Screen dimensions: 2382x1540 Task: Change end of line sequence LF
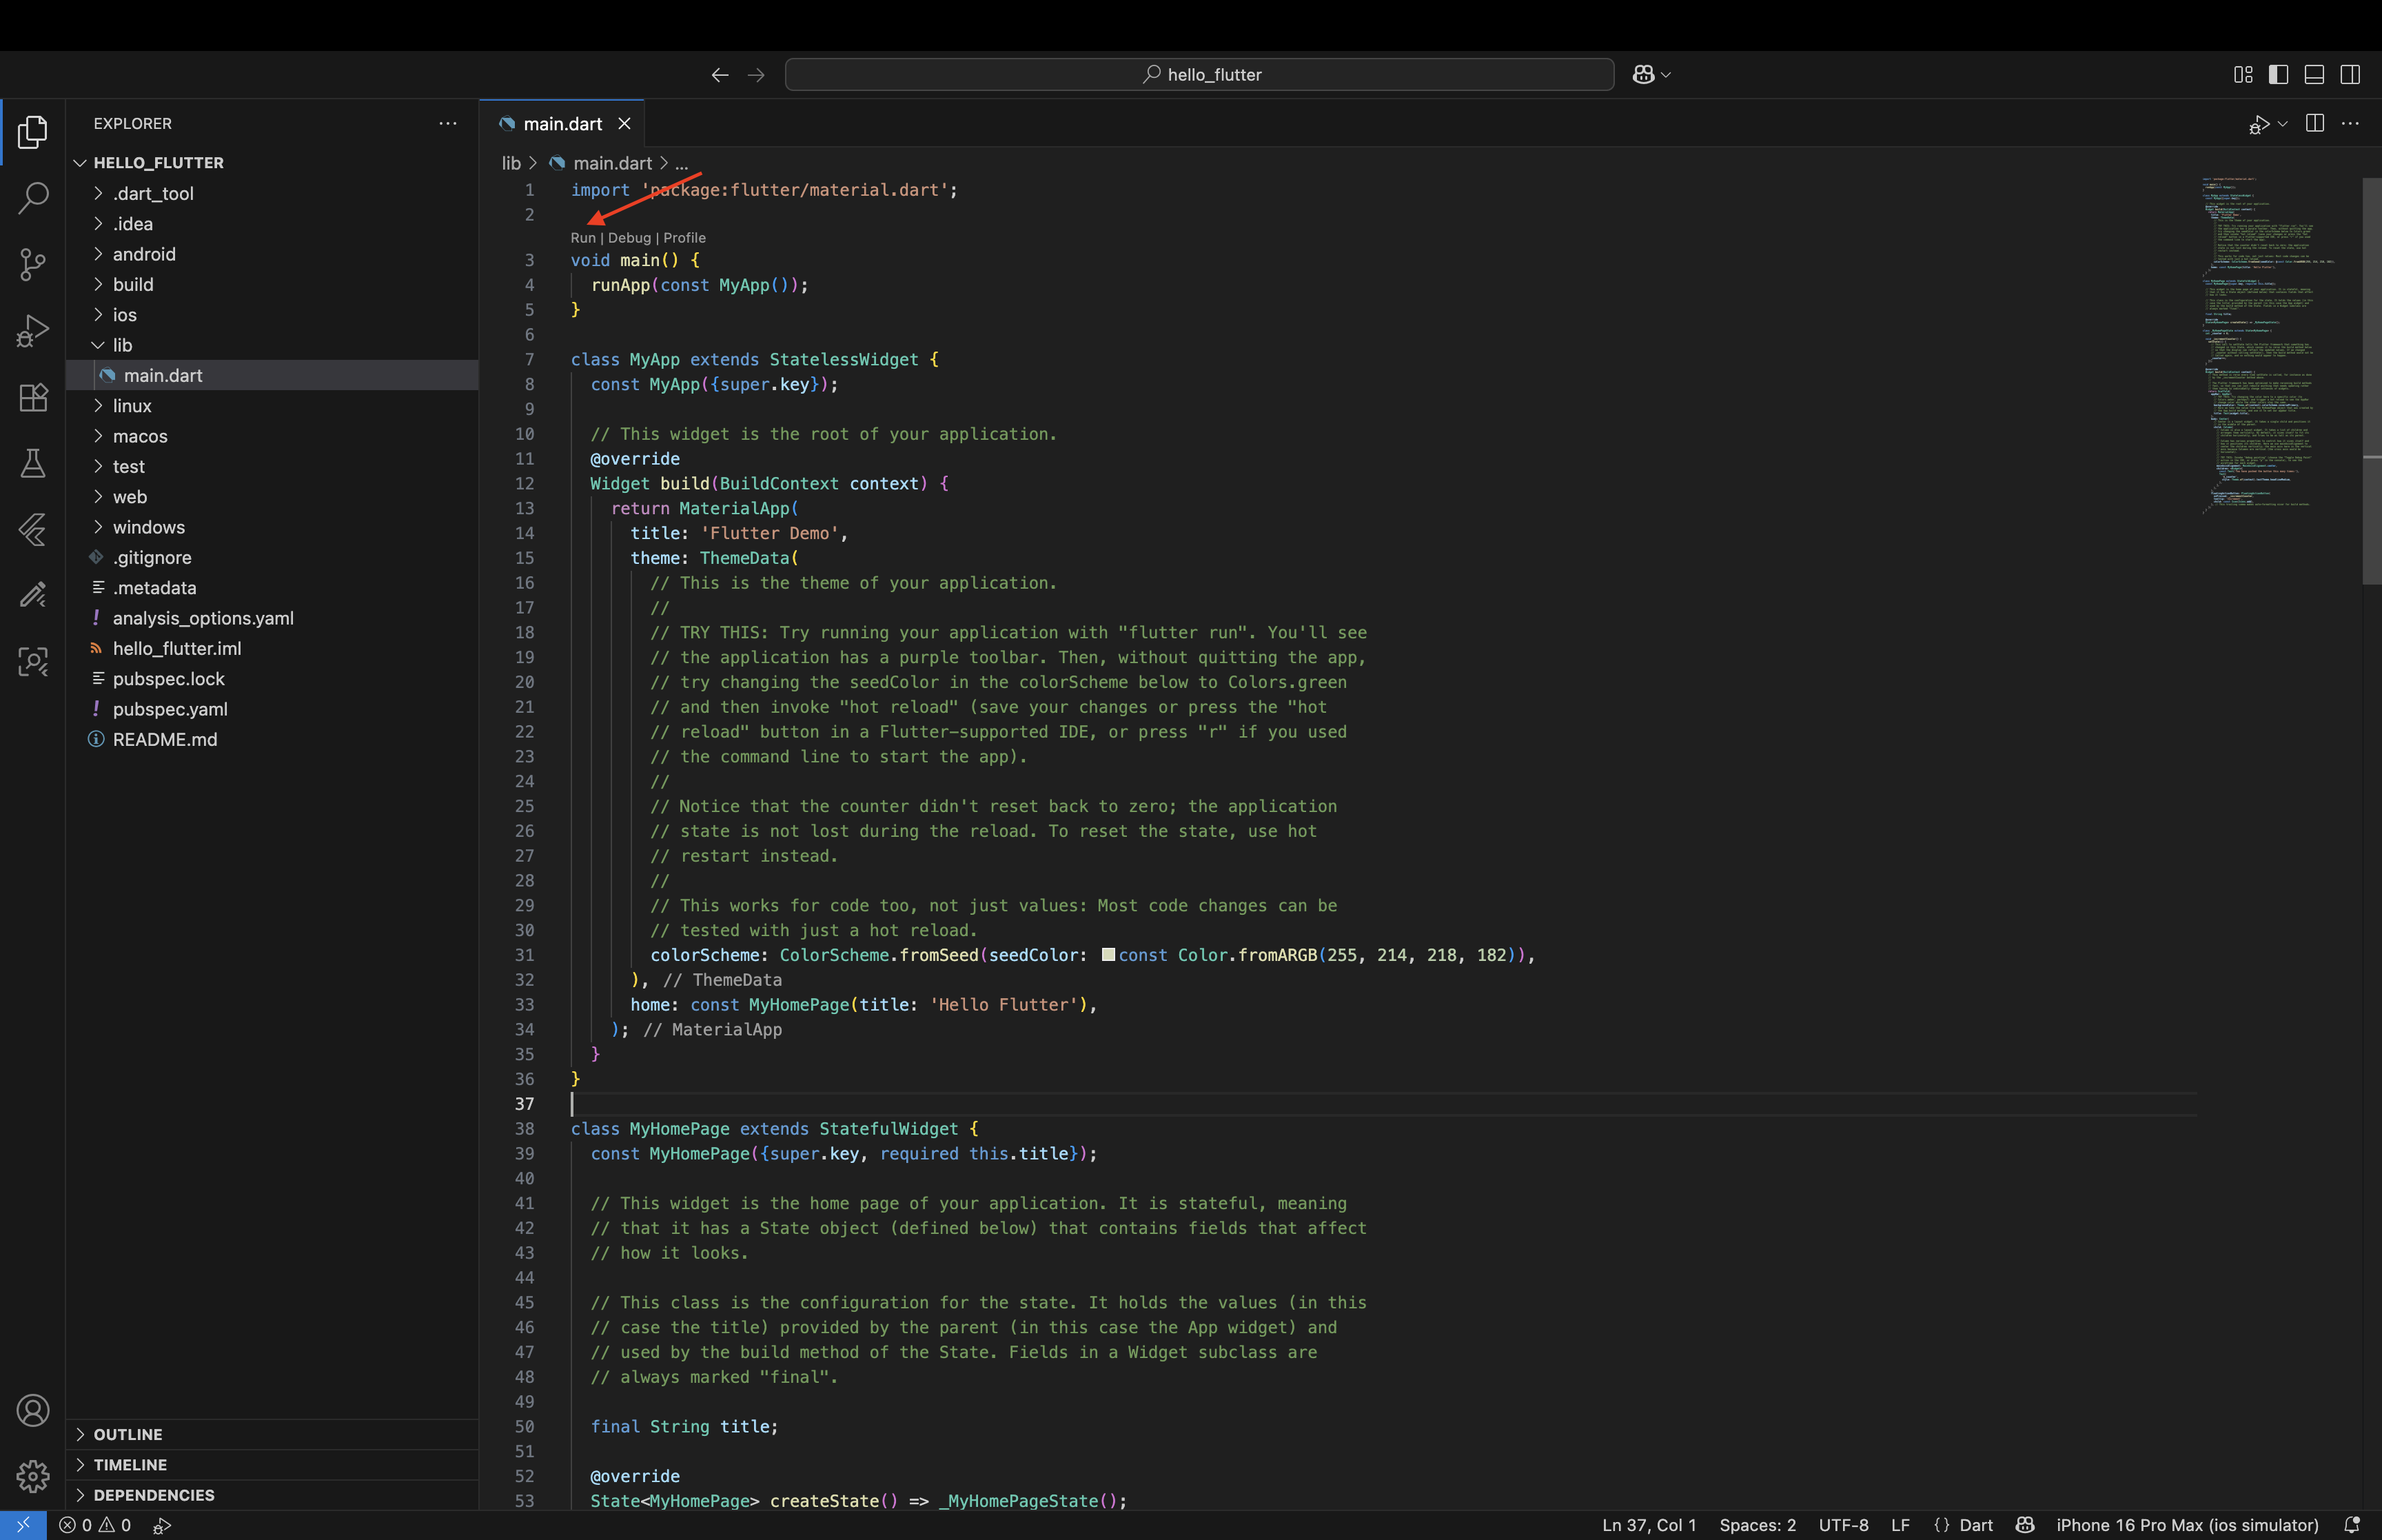point(1900,1525)
